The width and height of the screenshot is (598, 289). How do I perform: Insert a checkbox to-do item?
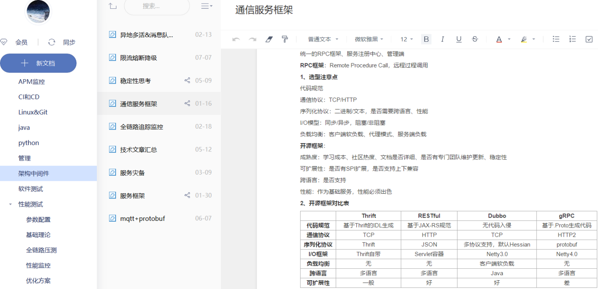click(x=589, y=39)
